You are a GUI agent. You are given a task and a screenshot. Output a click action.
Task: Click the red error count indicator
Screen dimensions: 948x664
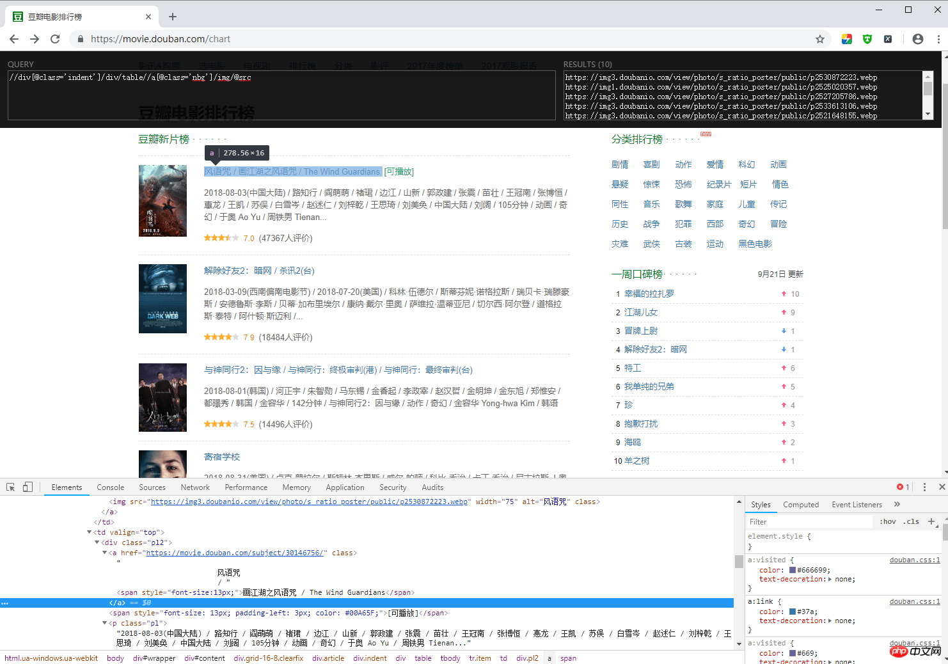[x=903, y=487]
